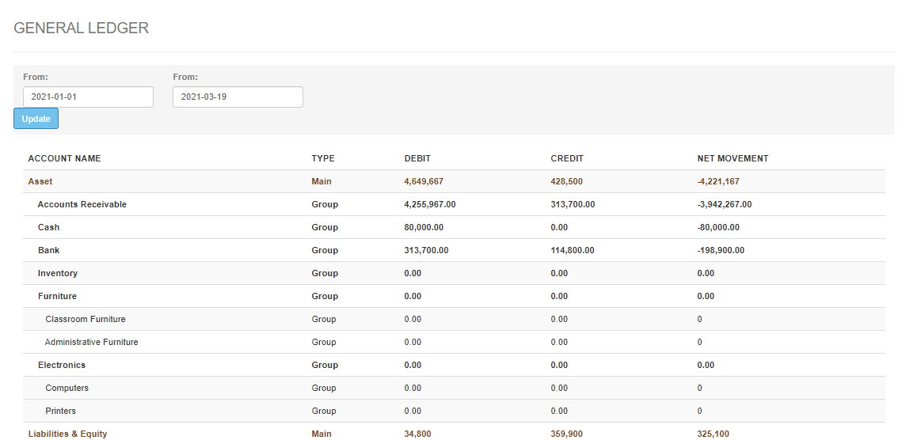The width and height of the screenshot is (902, 440).
Task: Select Administrative Furniture sub-account
Action: [x=91, y=342]
